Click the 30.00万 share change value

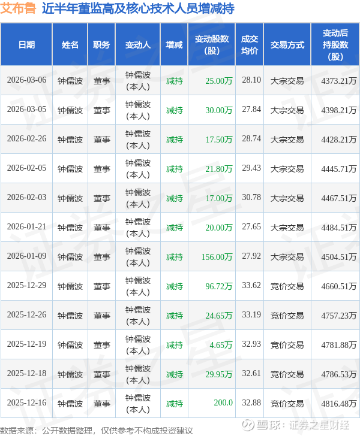[x=219, y=110]
